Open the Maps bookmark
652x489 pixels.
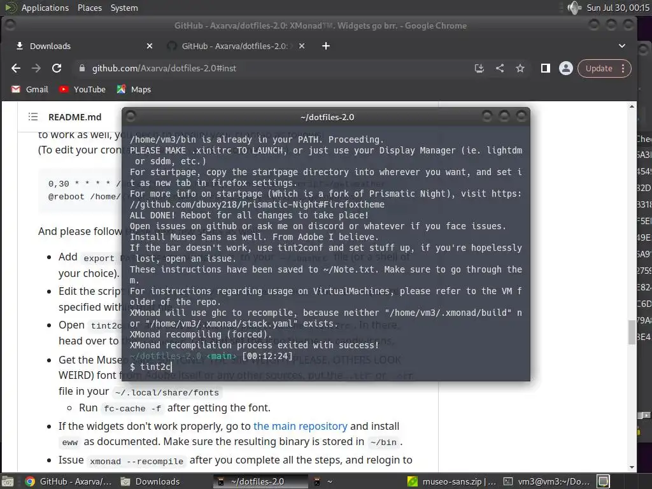(x=134, y=89)
